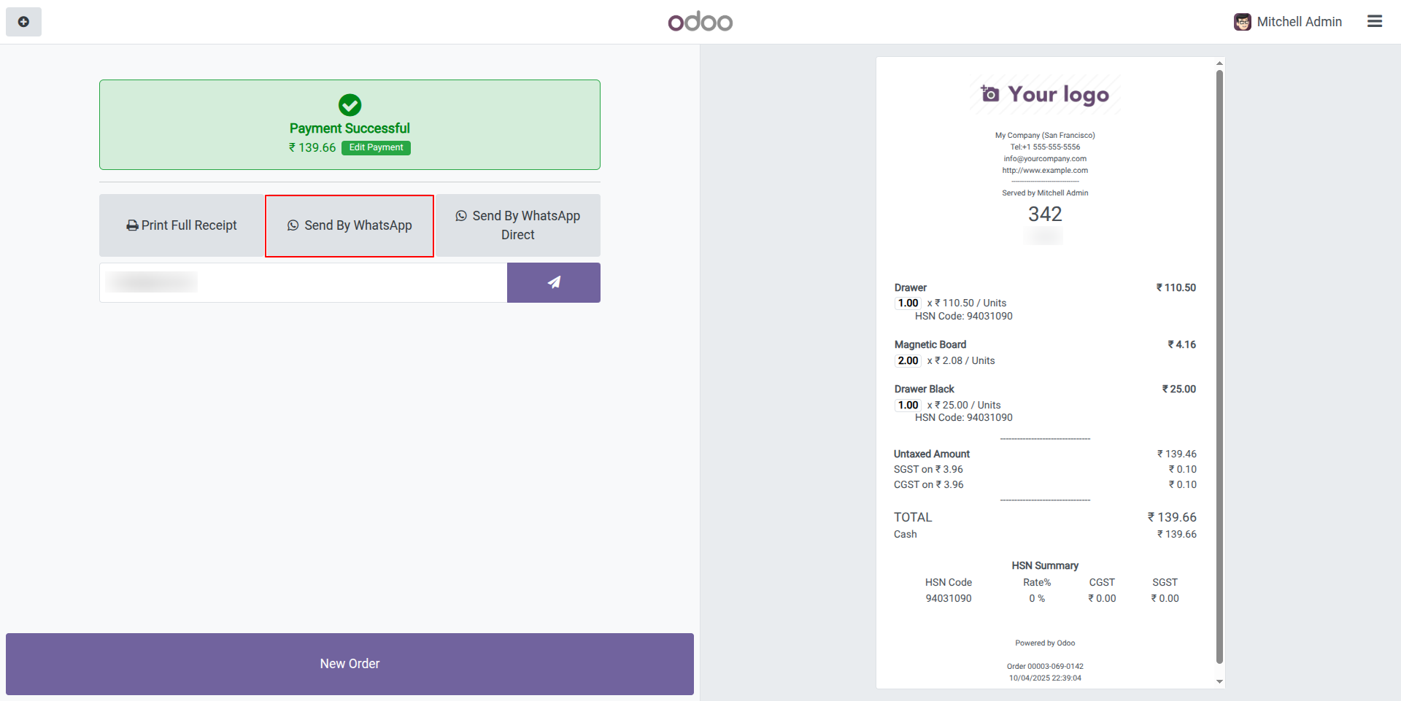Click the receipt scroll up arrow
Viewport: 1401px width, 701px height.
pyautogui.click(x=1219, y=63)
